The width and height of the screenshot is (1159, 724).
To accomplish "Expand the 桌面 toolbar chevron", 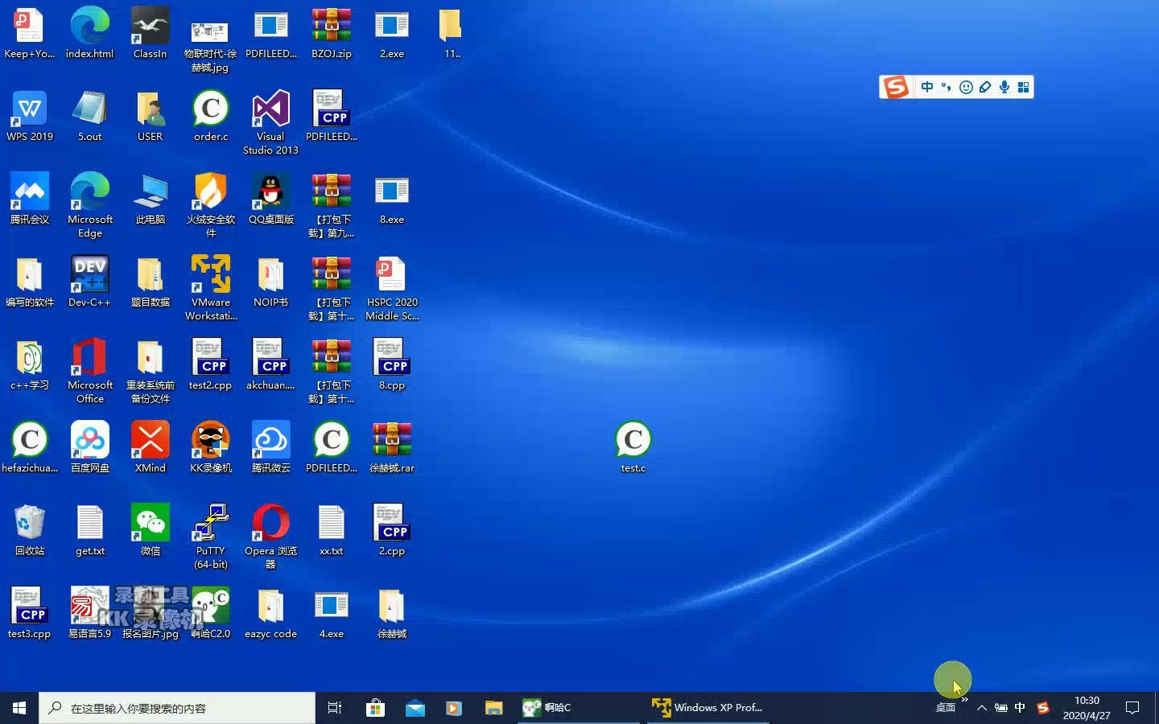I will tap(964, 699).
